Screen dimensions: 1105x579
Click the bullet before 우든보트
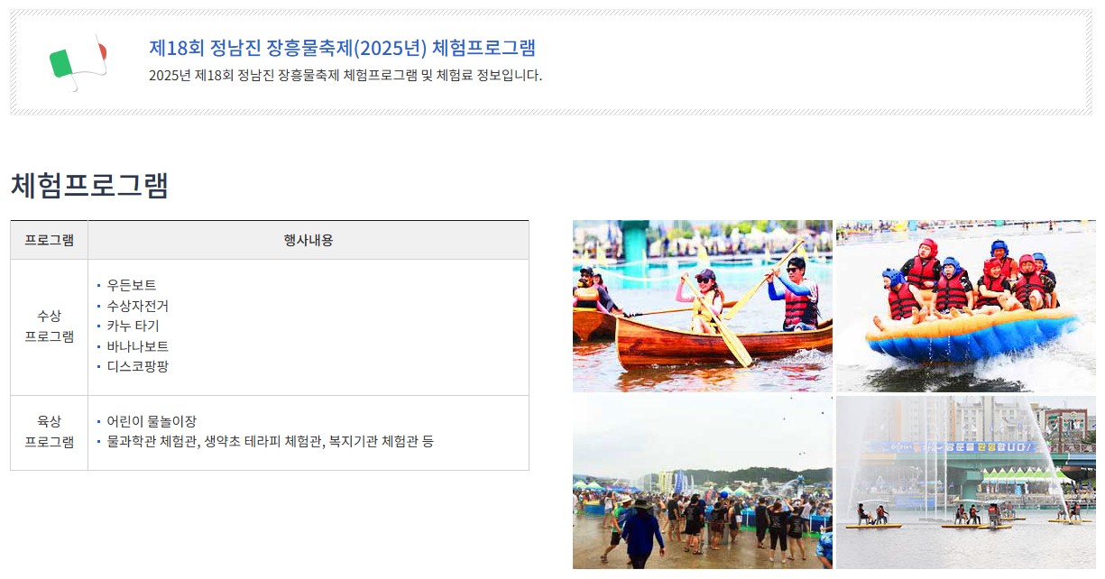click(98, 286)
